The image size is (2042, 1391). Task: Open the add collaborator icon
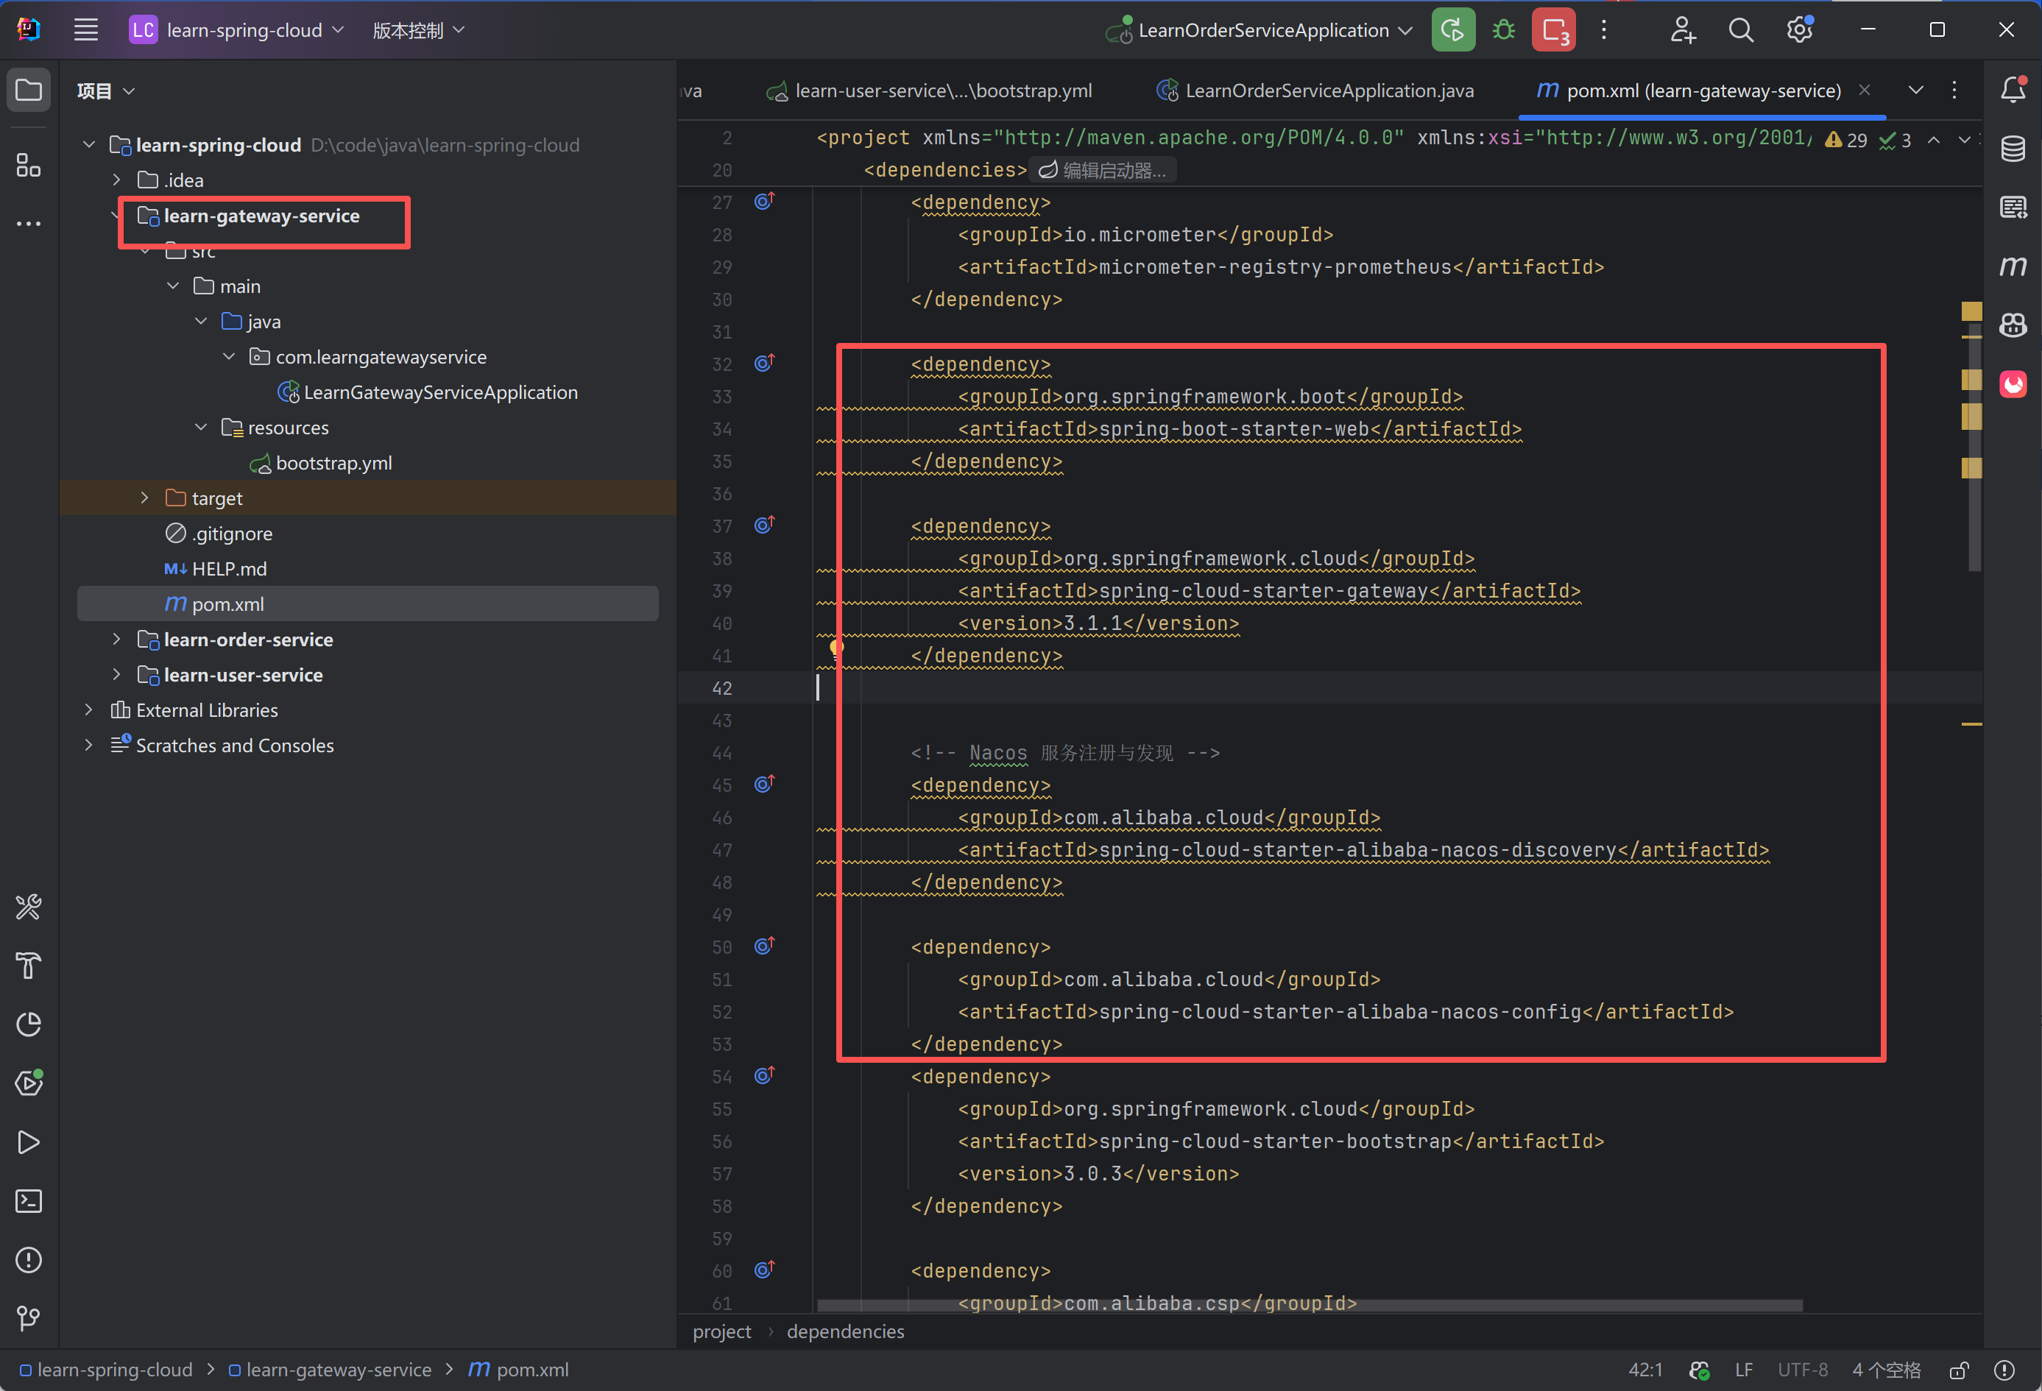pyautogui.click(x=1682, y=30)
